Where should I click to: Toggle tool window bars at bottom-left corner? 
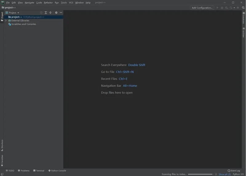tap(2, 174)
